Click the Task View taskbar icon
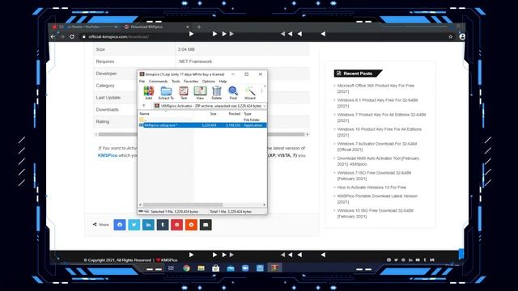Image resolution: width=518 pixels, height=291 pixels. coord(171,268)
